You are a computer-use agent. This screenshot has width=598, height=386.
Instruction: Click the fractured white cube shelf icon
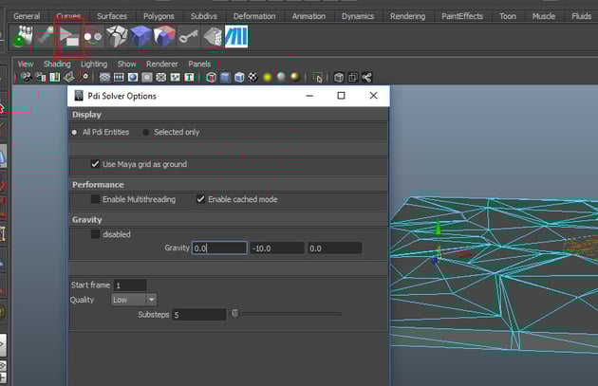[117, 37]
